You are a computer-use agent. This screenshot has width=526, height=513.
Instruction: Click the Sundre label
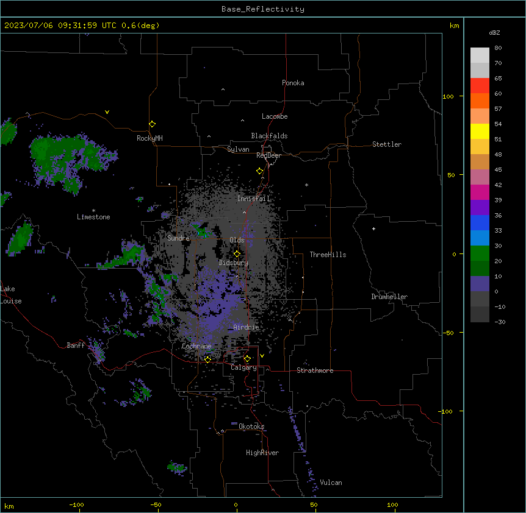pyautogui.click(x=178, y=238)
